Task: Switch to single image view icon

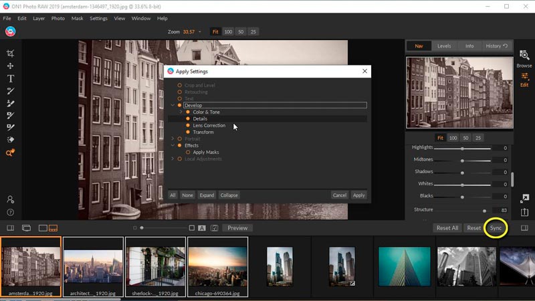Action: (x=43, y=228)
